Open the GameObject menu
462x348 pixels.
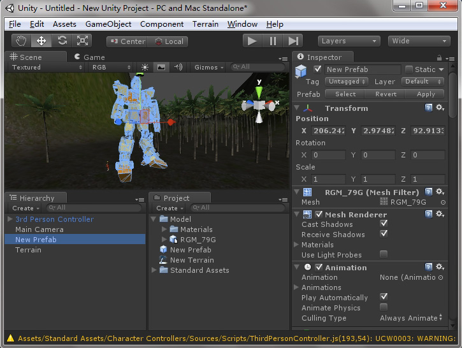point(108,24)
